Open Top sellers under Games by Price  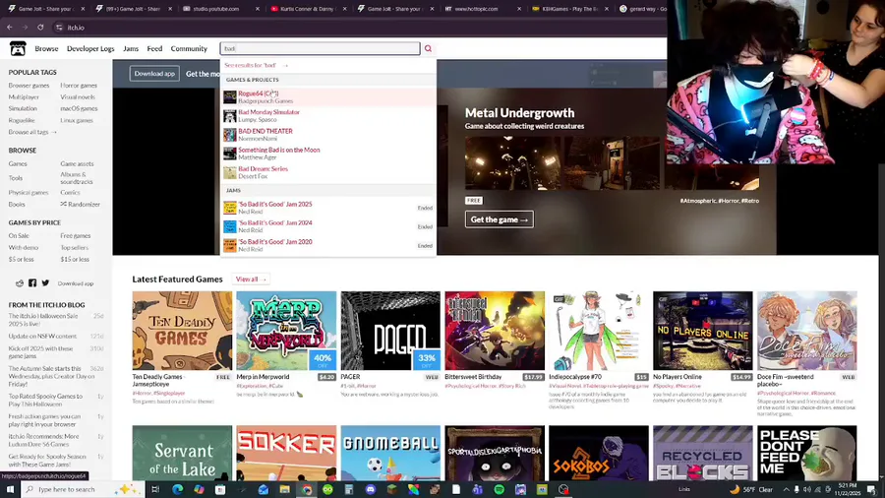tap(74, 247)
